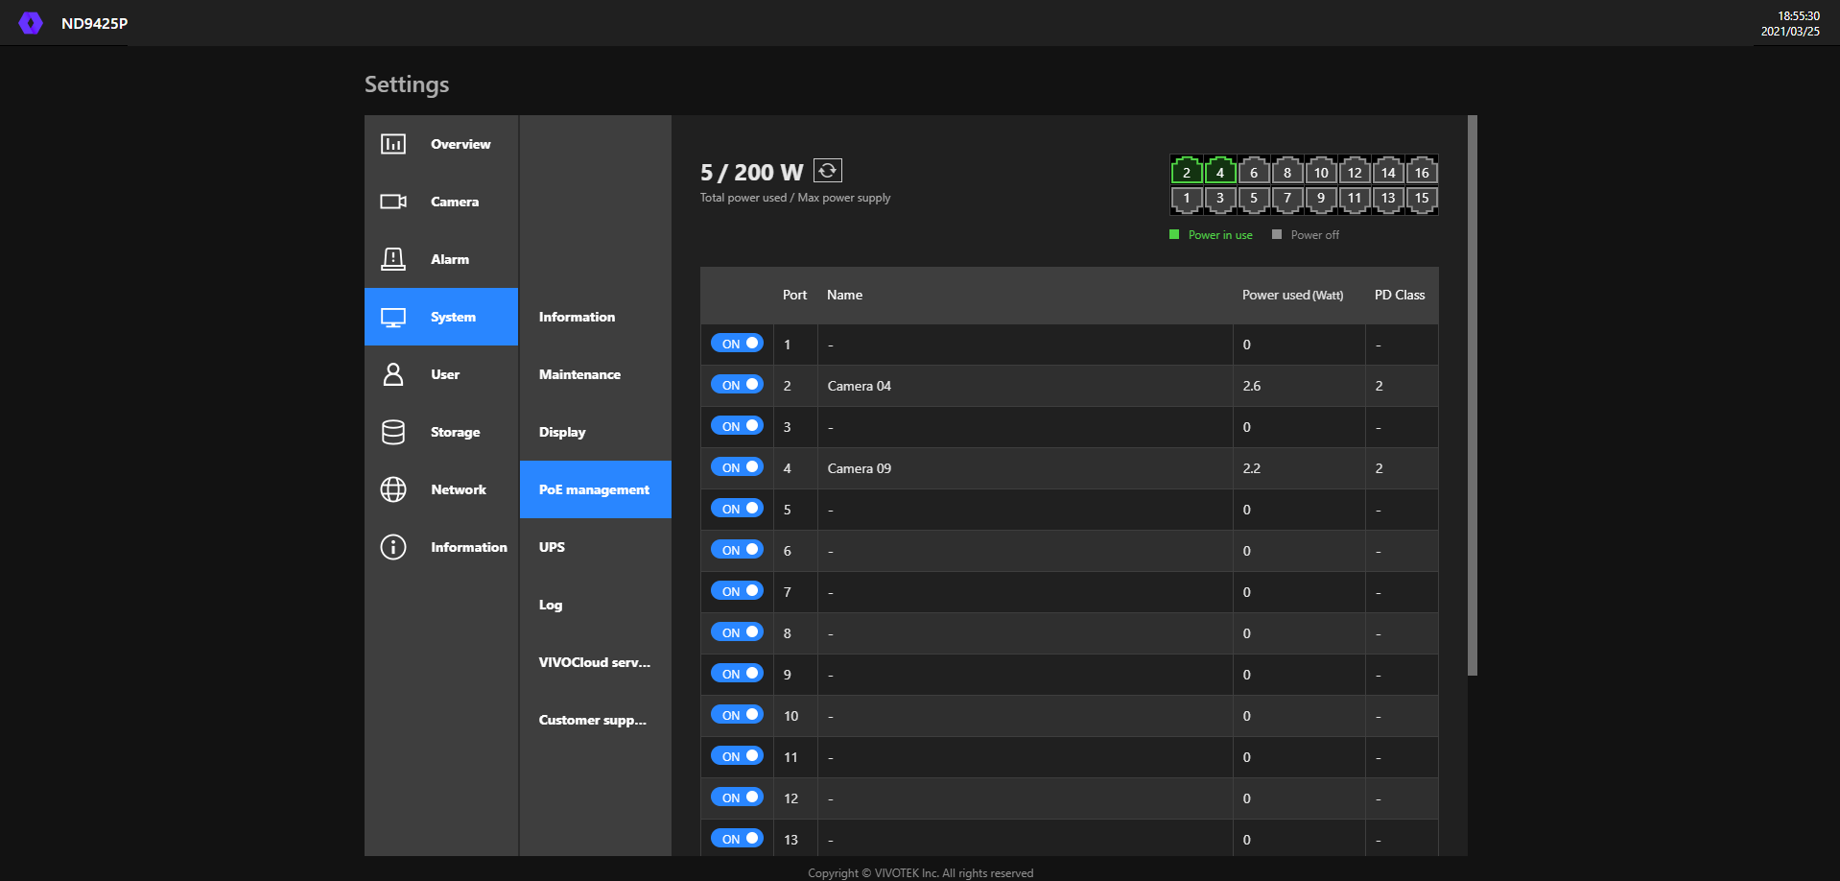Select the UPS submenu item
Image resolution: width=1840 pixels, height=881 pixels.
pos(552,547)
